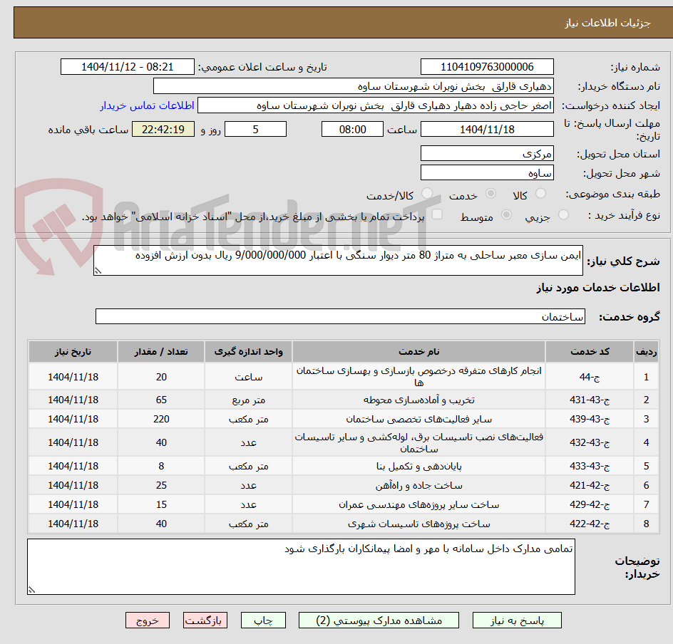Click the نام خدمت column header

pyautogui.click(x=419, y=352)
